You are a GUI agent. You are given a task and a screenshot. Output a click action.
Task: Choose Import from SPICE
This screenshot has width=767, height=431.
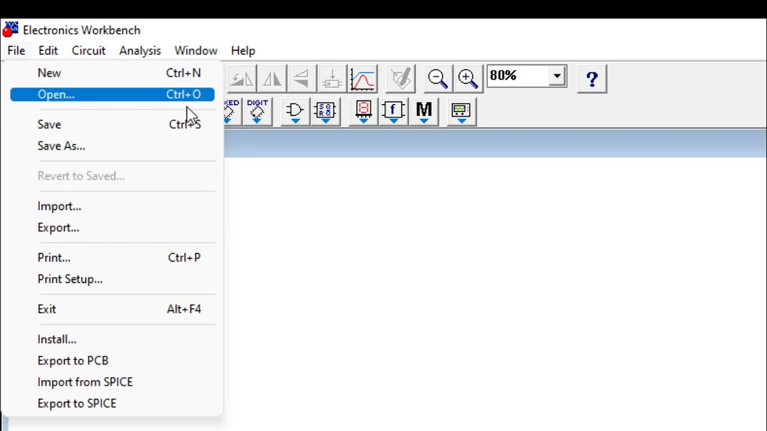pyautogui.click(x=112, y=382)
